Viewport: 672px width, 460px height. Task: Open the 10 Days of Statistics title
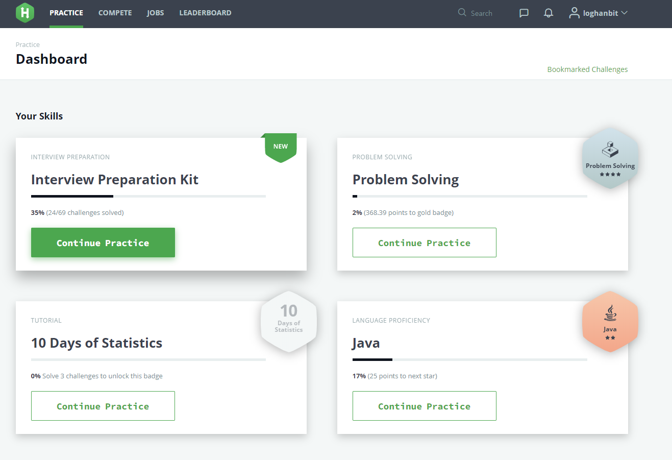pos(97,343)
